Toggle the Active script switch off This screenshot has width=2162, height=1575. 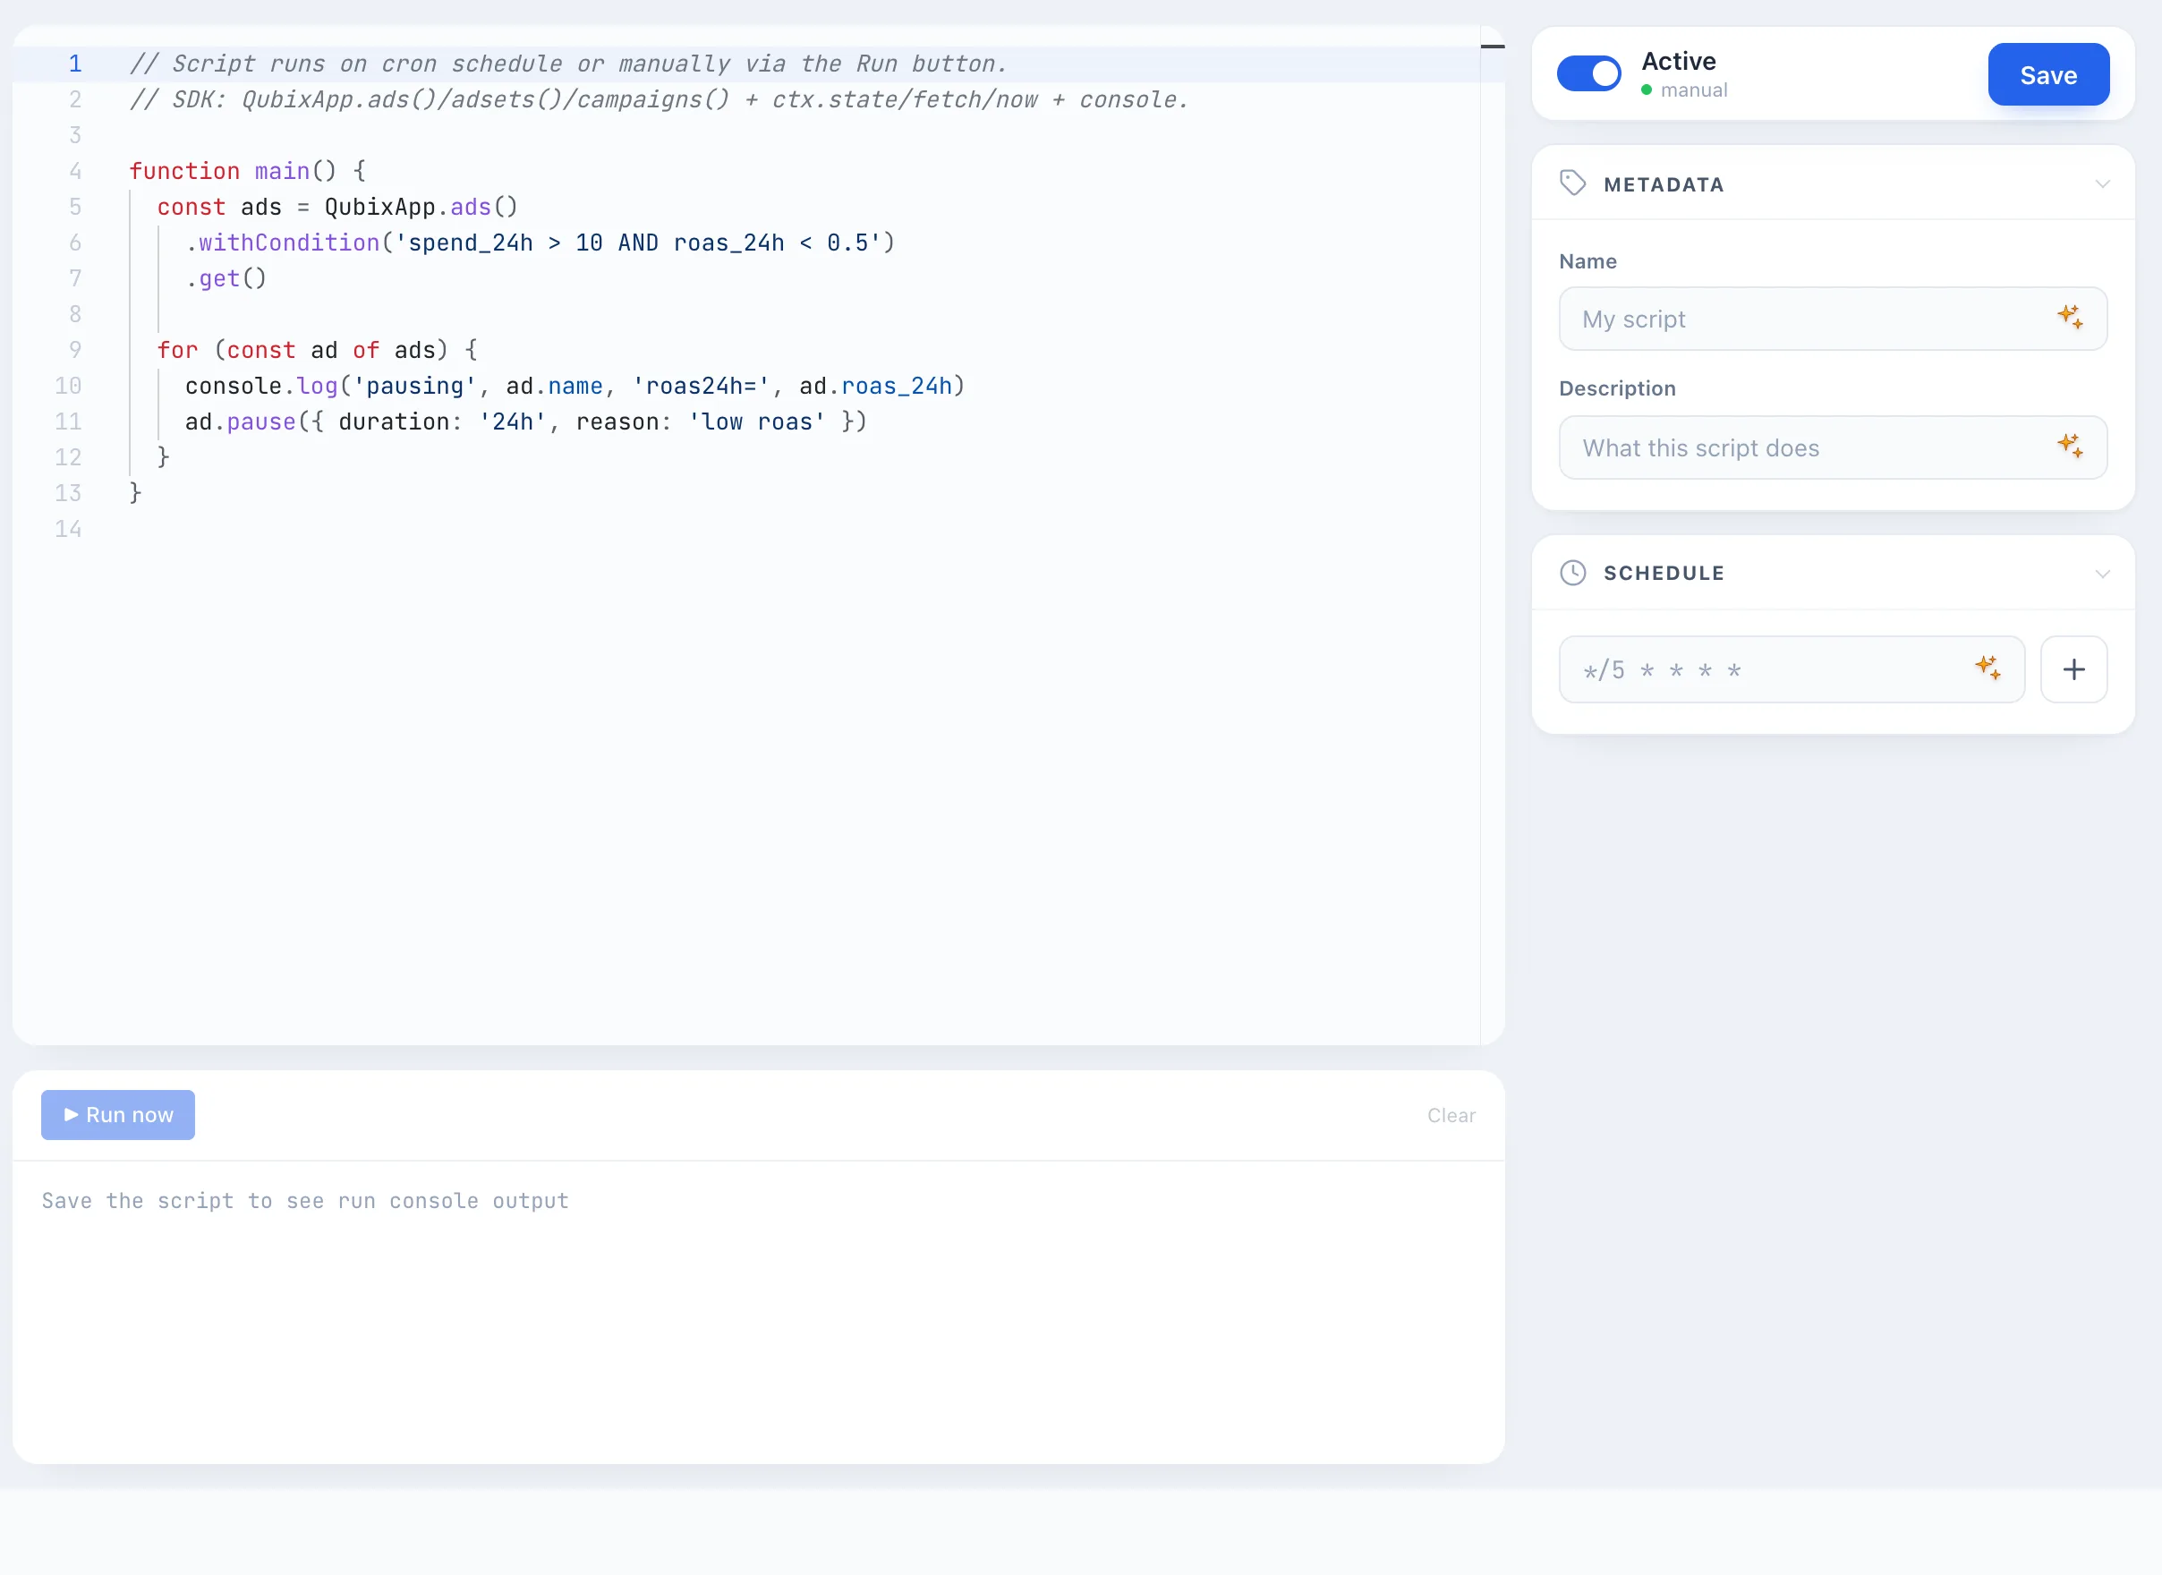coord(1588,73)
